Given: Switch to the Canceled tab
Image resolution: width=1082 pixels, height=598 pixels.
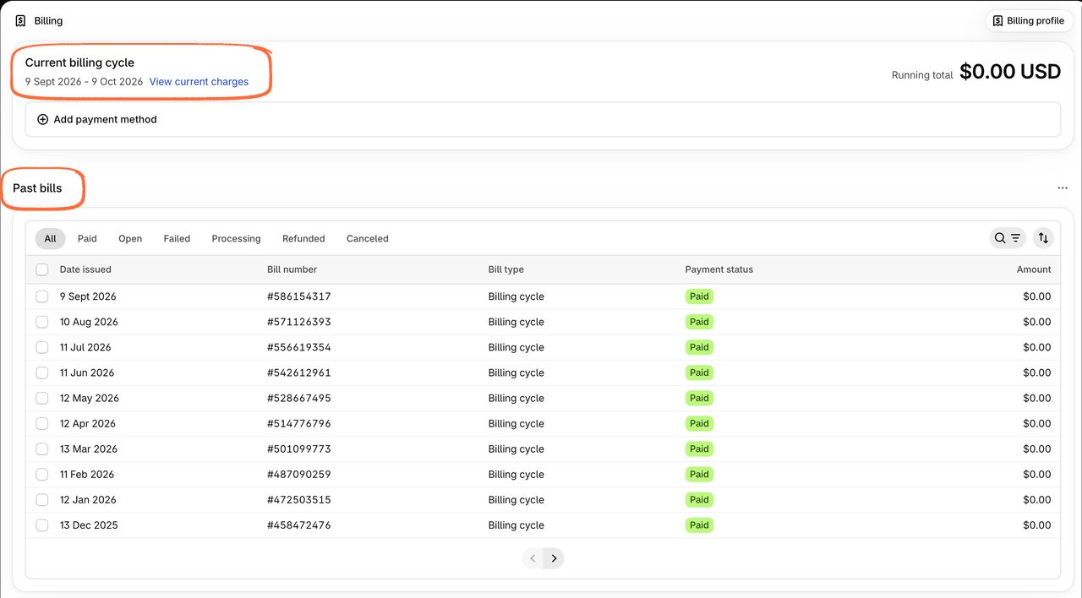Looking at the screenshot, I should (368, 238).
